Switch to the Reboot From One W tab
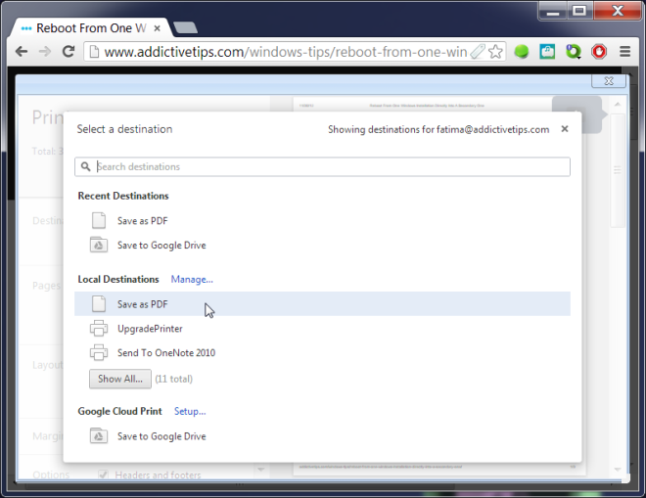Viewport: 646px width, 498px height. pyautogui.click(x=91, y=28)
